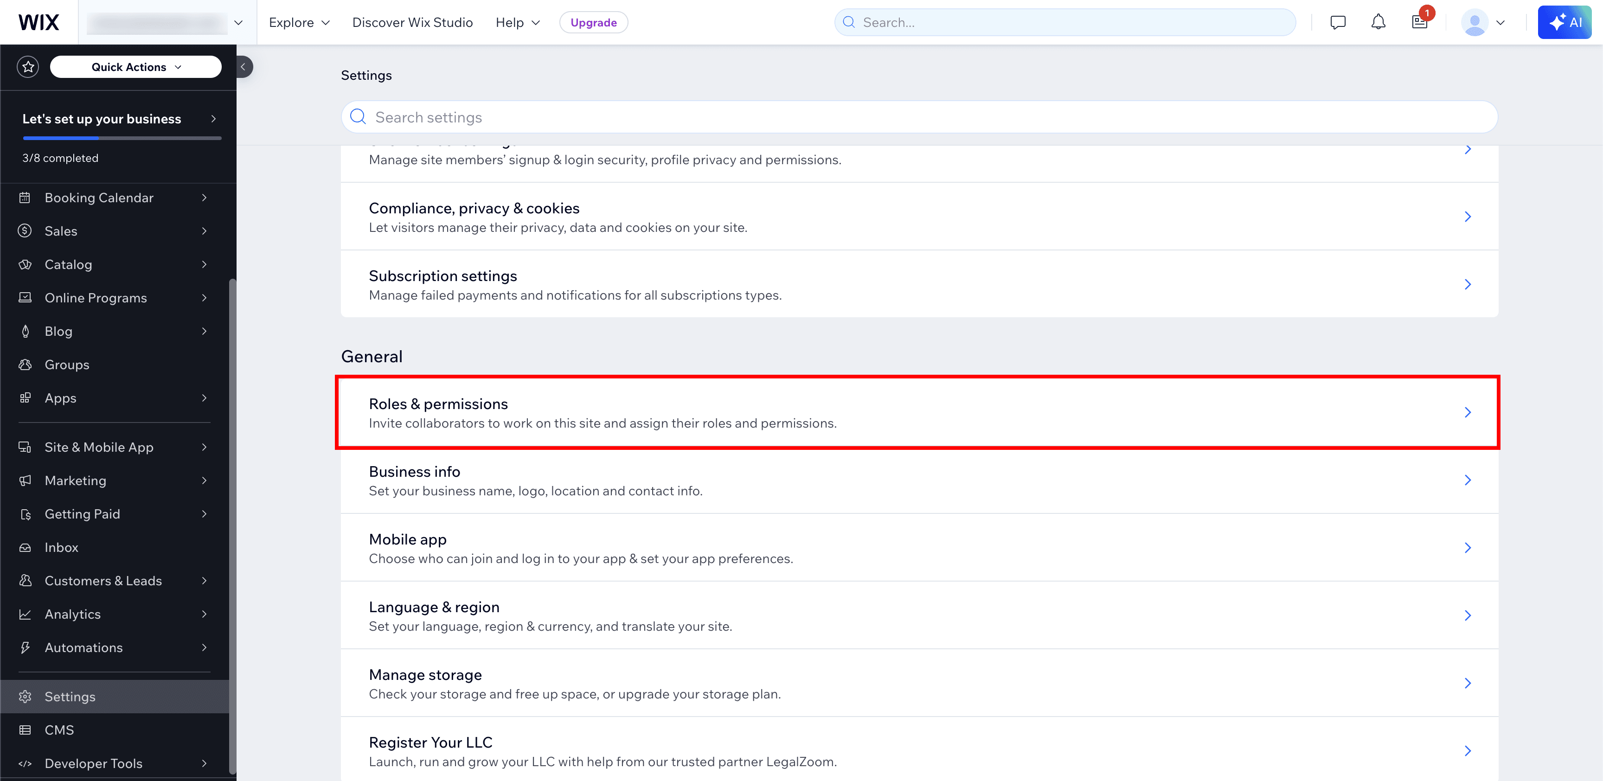Screen dimensions: 1603x781
Task: Click the Upgrade button
Action: [x=593, y=22]
